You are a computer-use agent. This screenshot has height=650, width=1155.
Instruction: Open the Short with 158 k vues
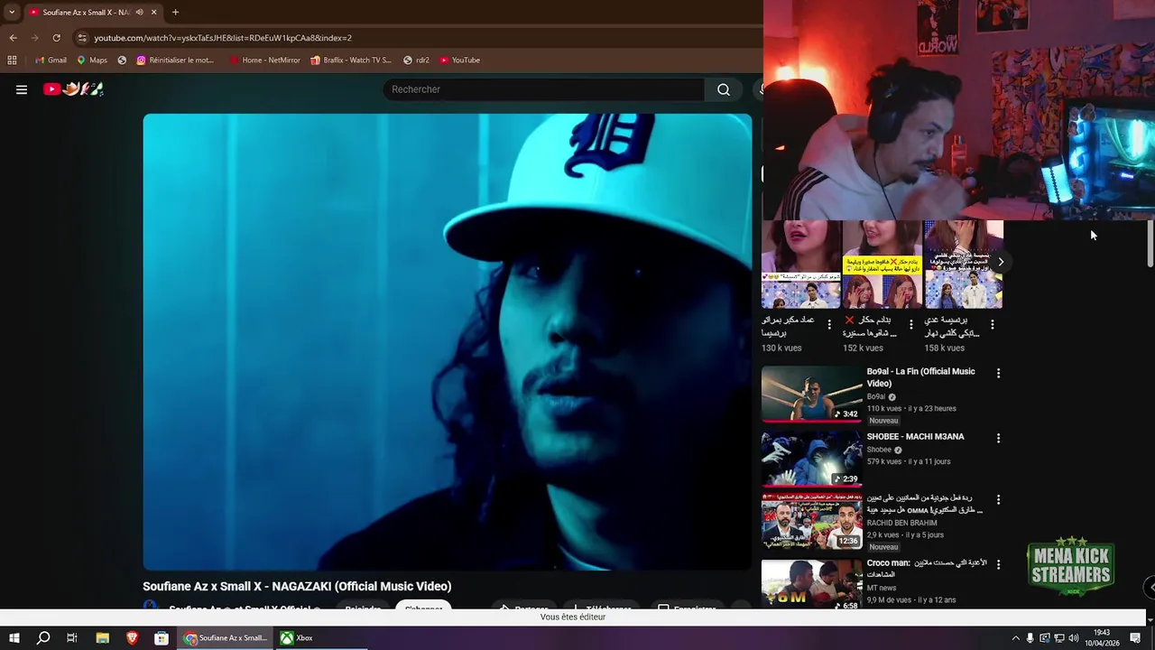point(963,265)
